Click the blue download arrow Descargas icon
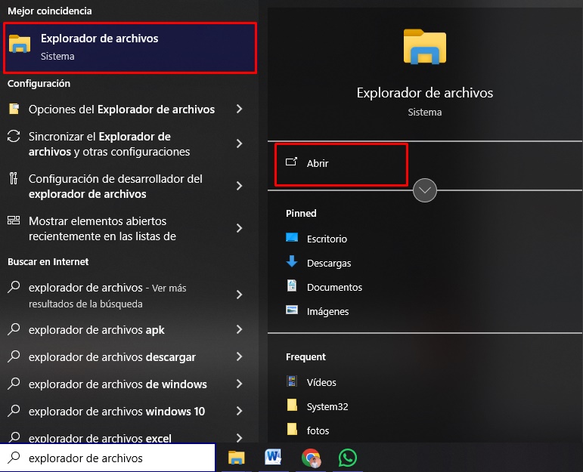Image resolution: width=583 pixels, height=472 pixels. 292,261
